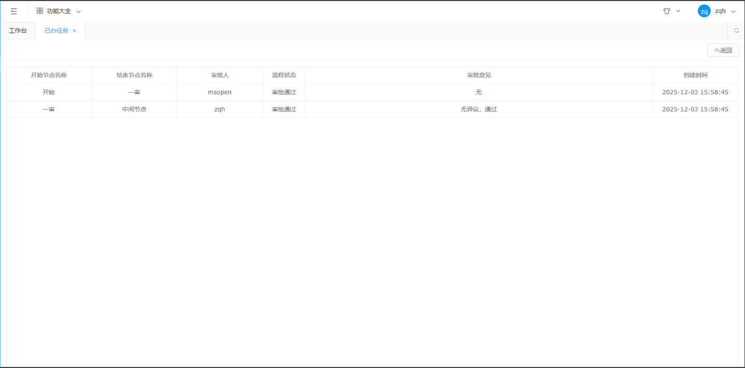745x368 pixels.
Task: Click the sidebar collapse hamburger icon
Action: 14,11
